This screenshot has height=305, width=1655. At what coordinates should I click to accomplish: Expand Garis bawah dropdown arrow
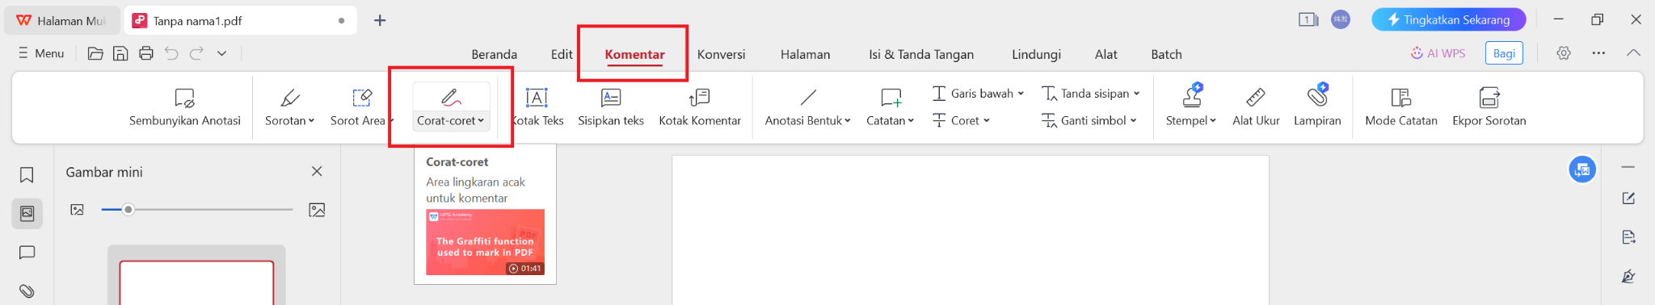click(1021, 94)
